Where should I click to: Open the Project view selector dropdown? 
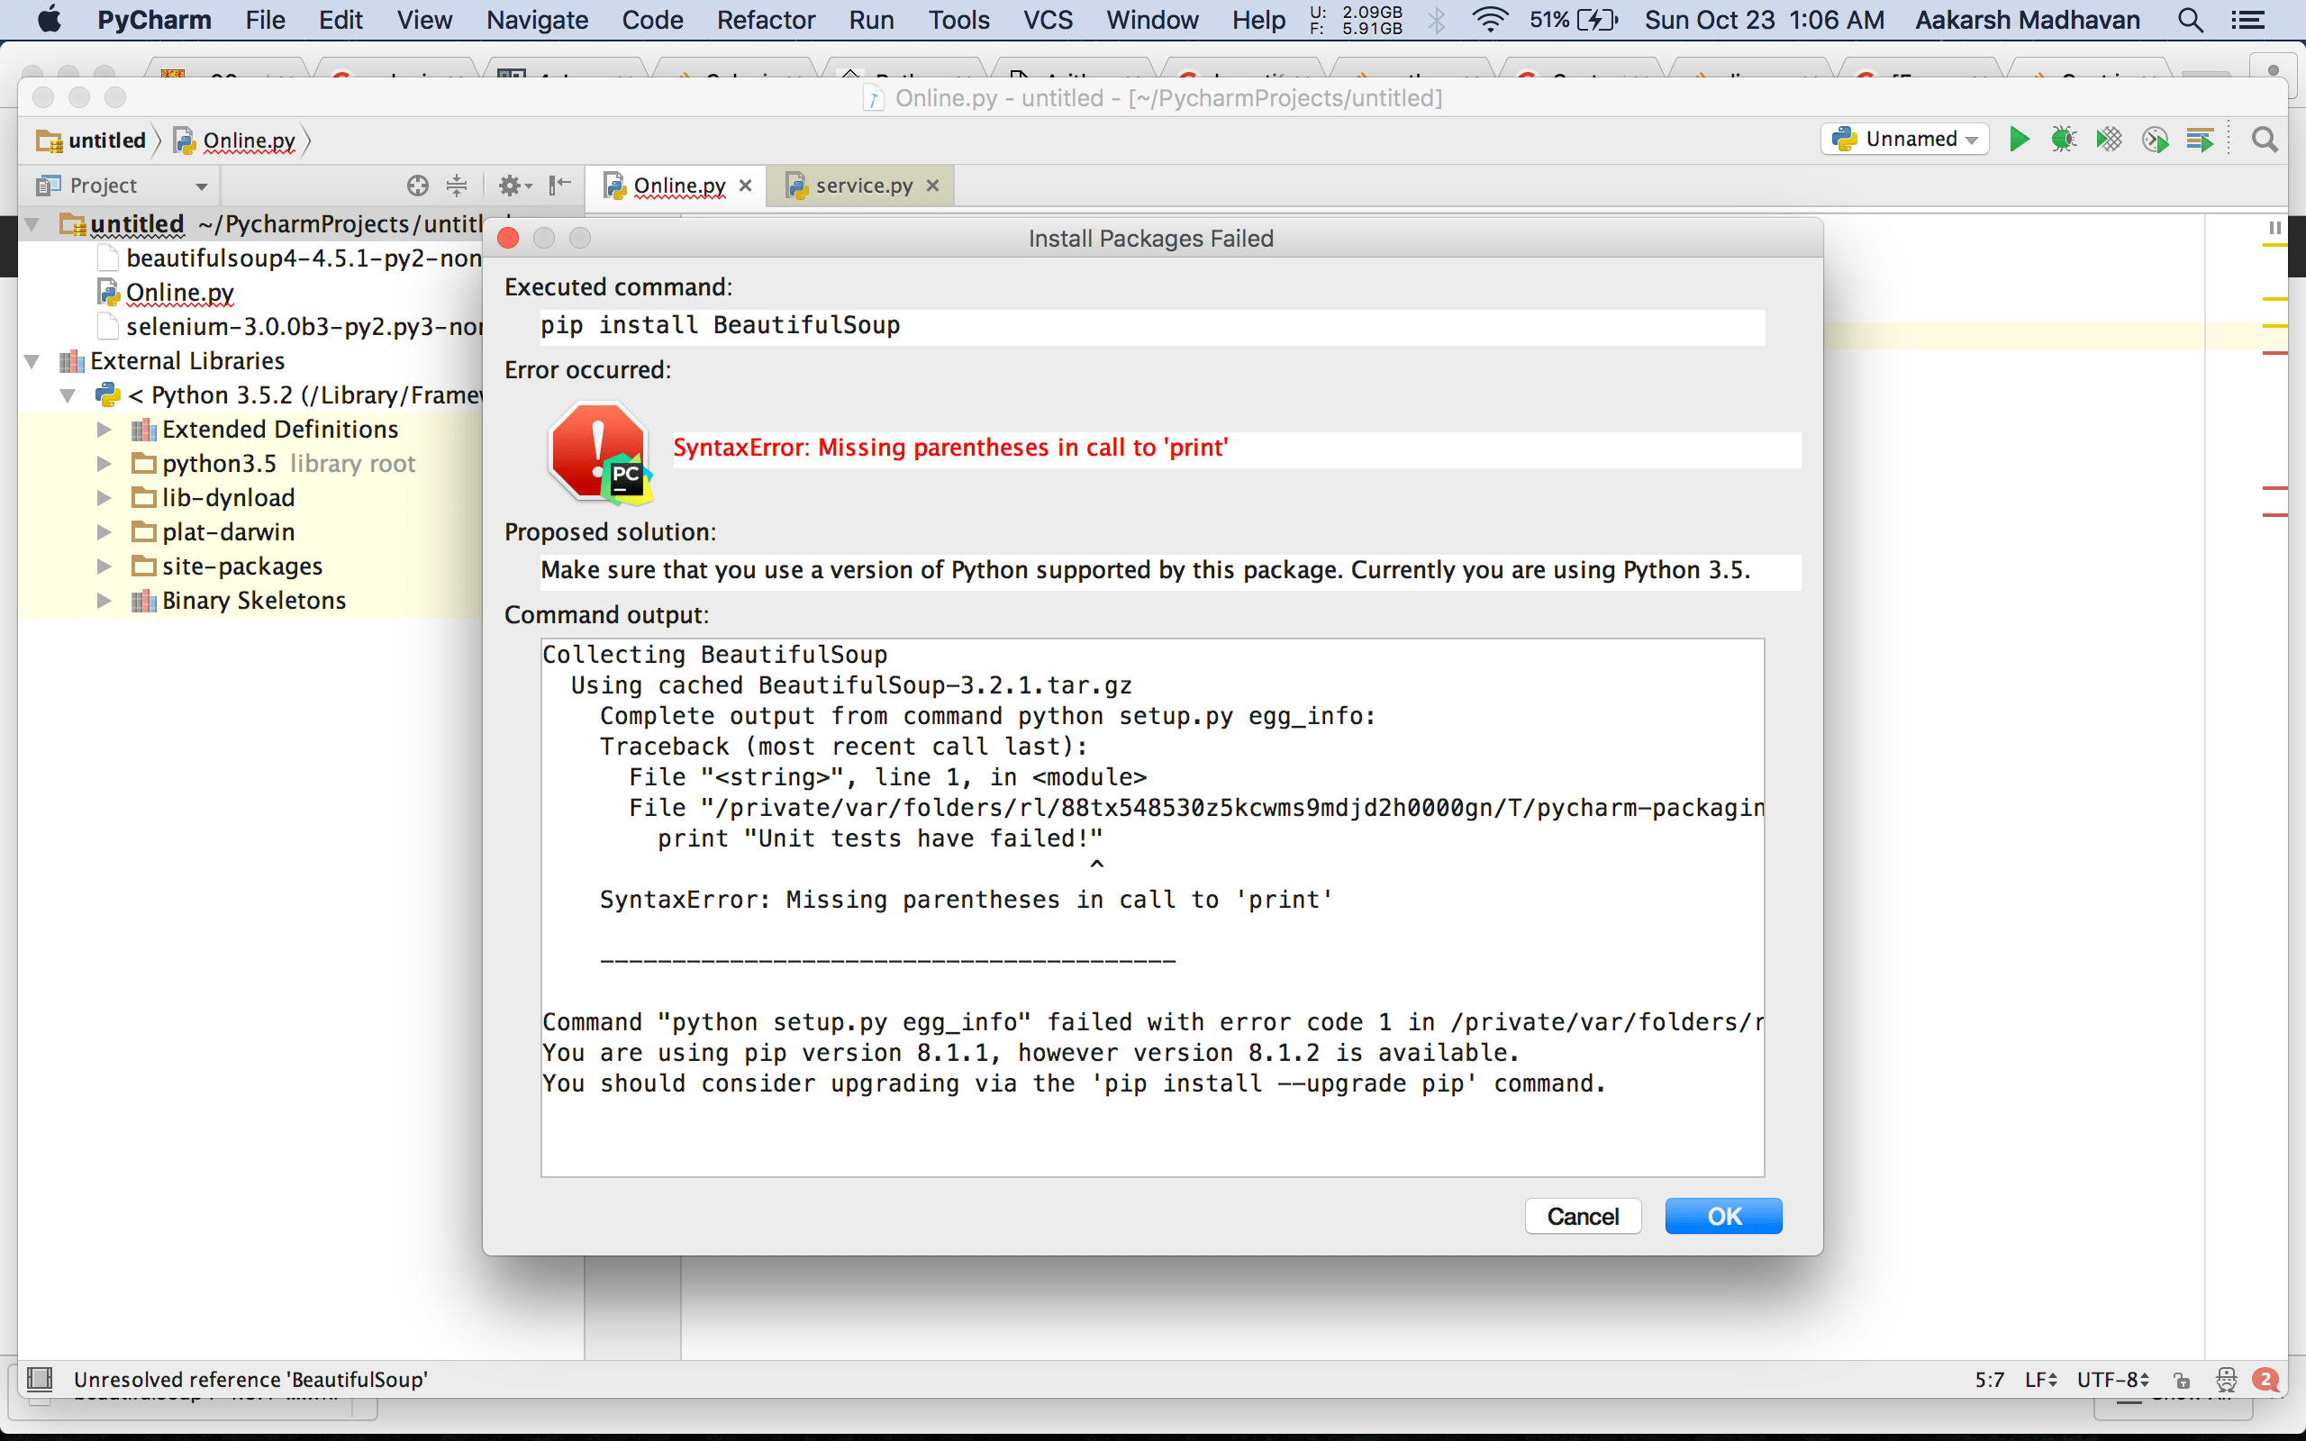tap(122, 185)
